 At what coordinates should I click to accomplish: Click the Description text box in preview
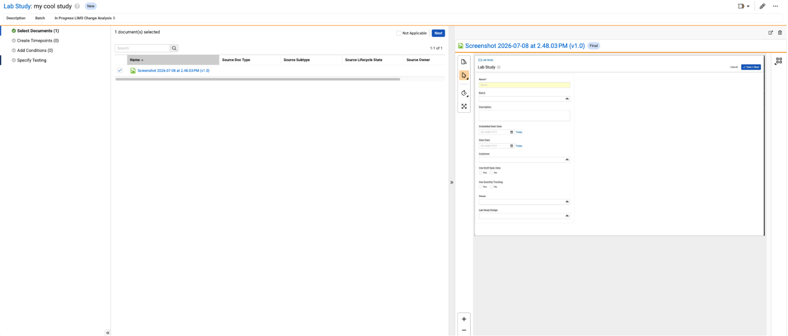pyautogui.click(x=524, y=115)
